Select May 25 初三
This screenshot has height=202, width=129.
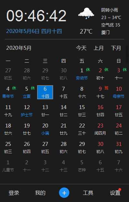pos(8,147)
